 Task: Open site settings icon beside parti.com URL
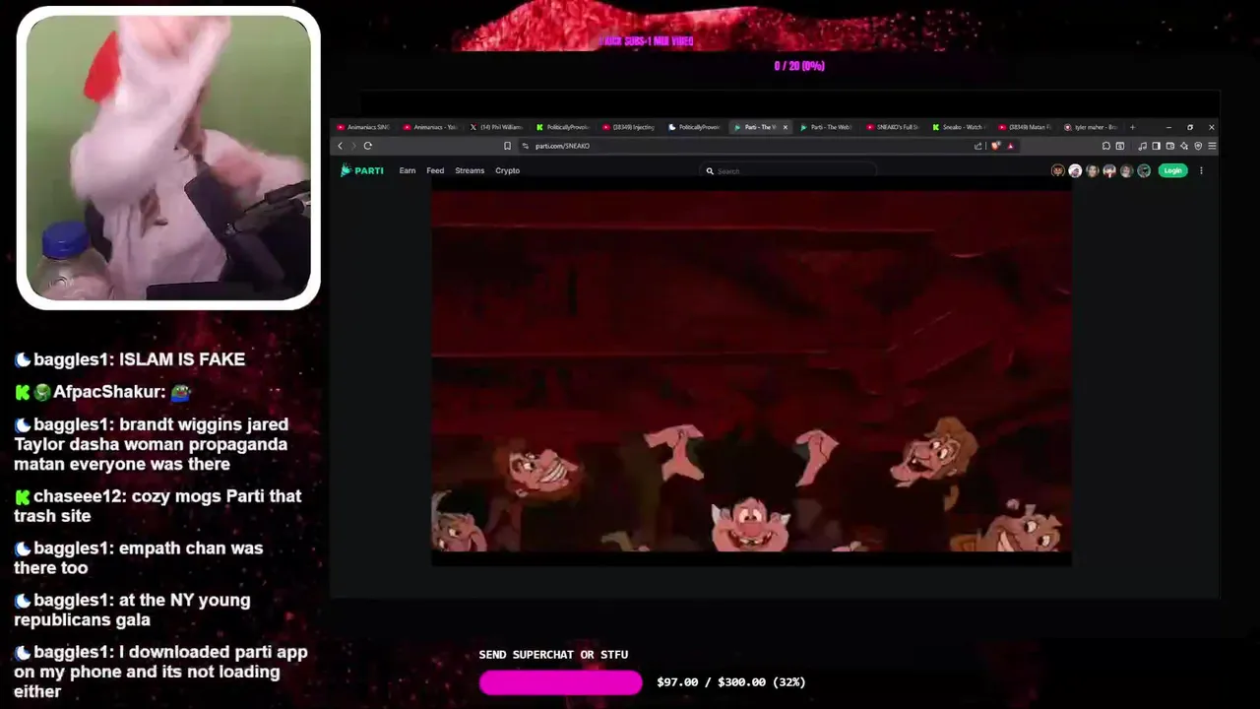point(526,146)
